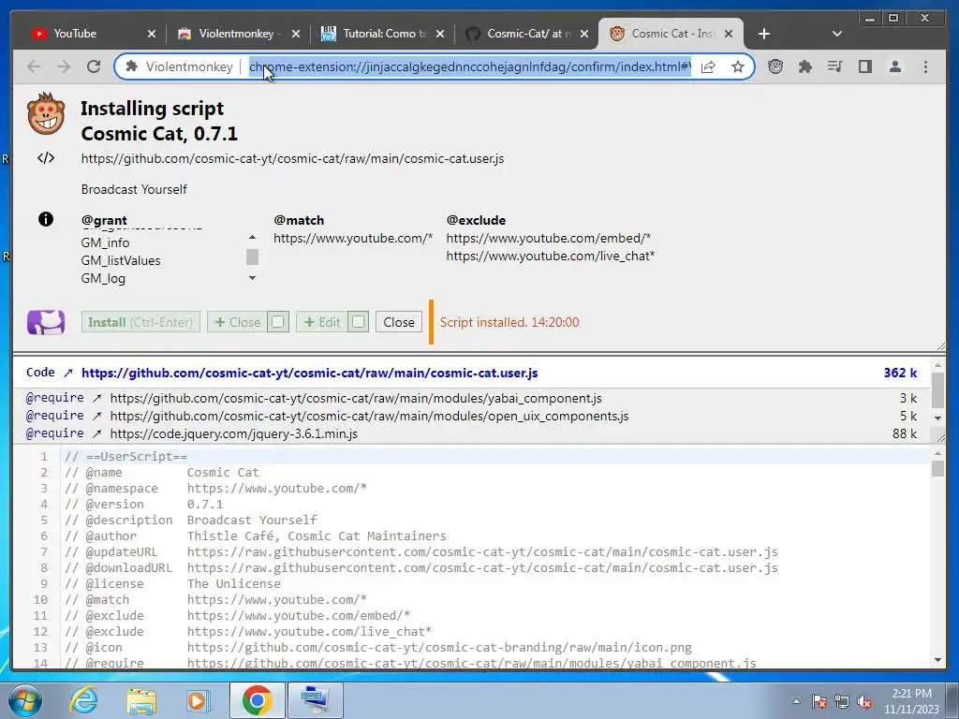
Task: Bookmark this page with the star icon
Action: click(x=738, y=66)
